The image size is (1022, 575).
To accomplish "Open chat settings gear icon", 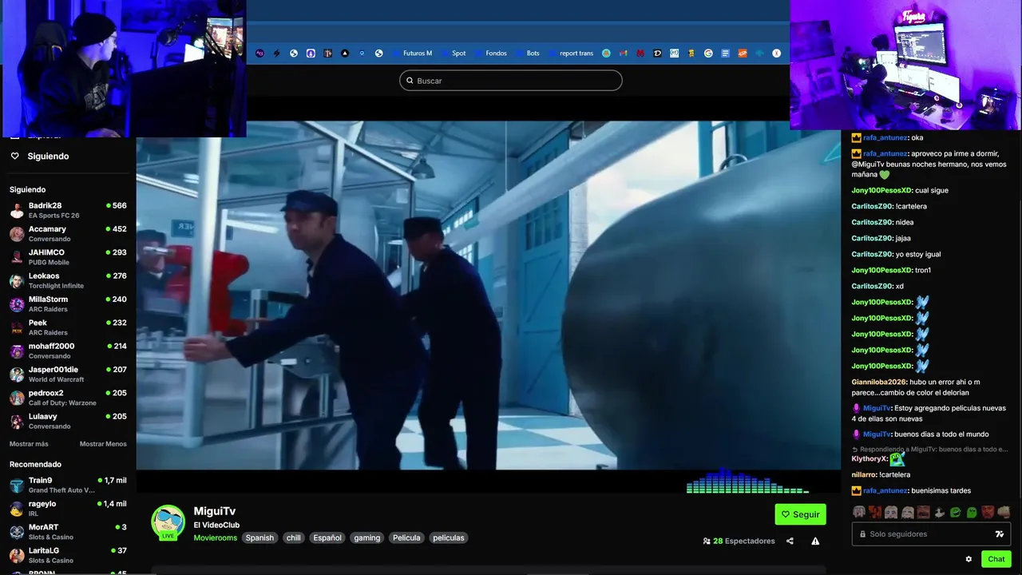I will pyautogui.click(x=969, y=559).
